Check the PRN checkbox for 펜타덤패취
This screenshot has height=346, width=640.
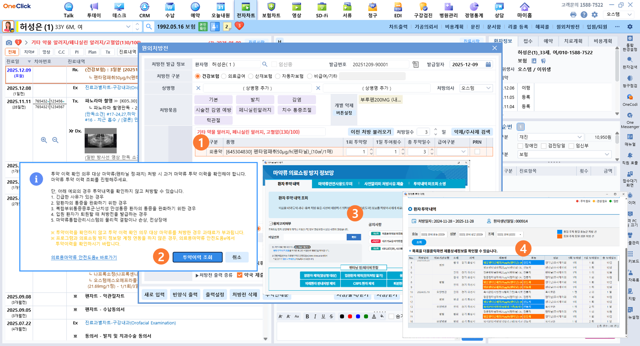click(477, 152)
